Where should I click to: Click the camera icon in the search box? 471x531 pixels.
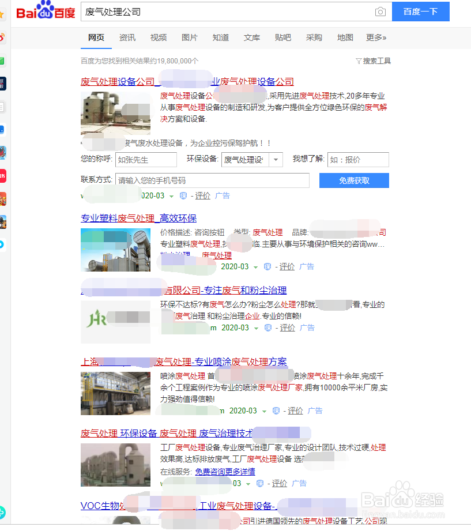click(380, 11)
